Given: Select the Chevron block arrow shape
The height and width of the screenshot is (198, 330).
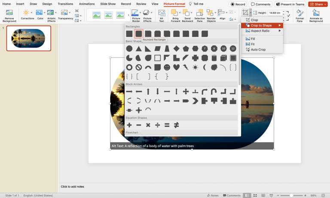Looking at the screenshot, I should tap(196, 101).
